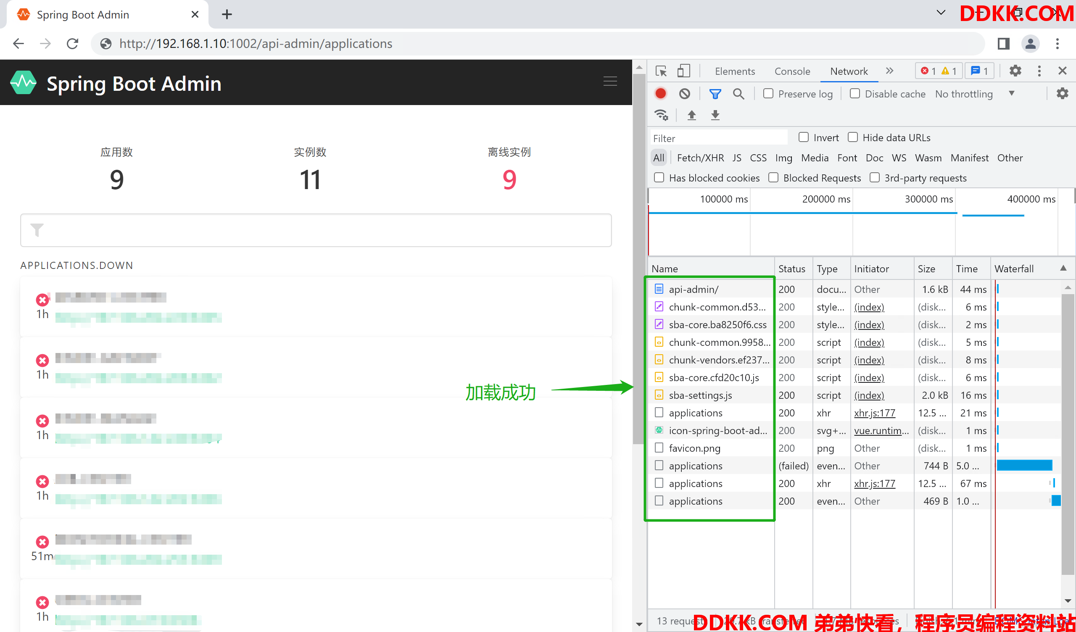Open (index) initiator link for sba-settings.js
Image resolution: width=1076 pixels, height=632 pixels.
tap(869, 395)
